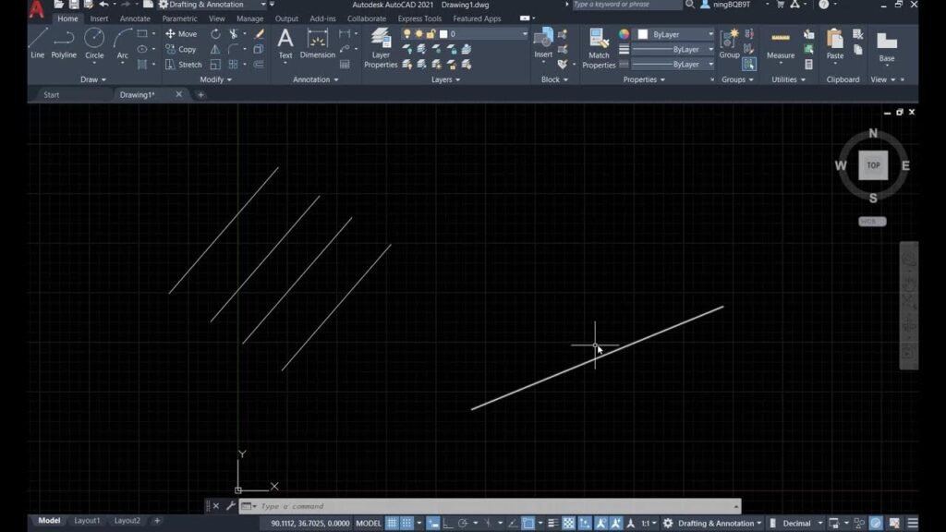Switch to the Annotate ribbon tab
This screenshot has height=532, width=946.
pos(135,18)
